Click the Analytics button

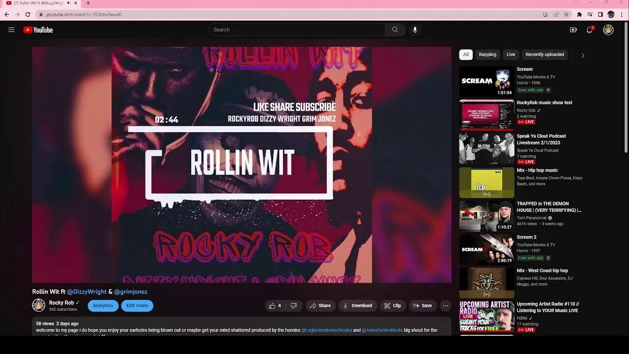coord(103,306)
